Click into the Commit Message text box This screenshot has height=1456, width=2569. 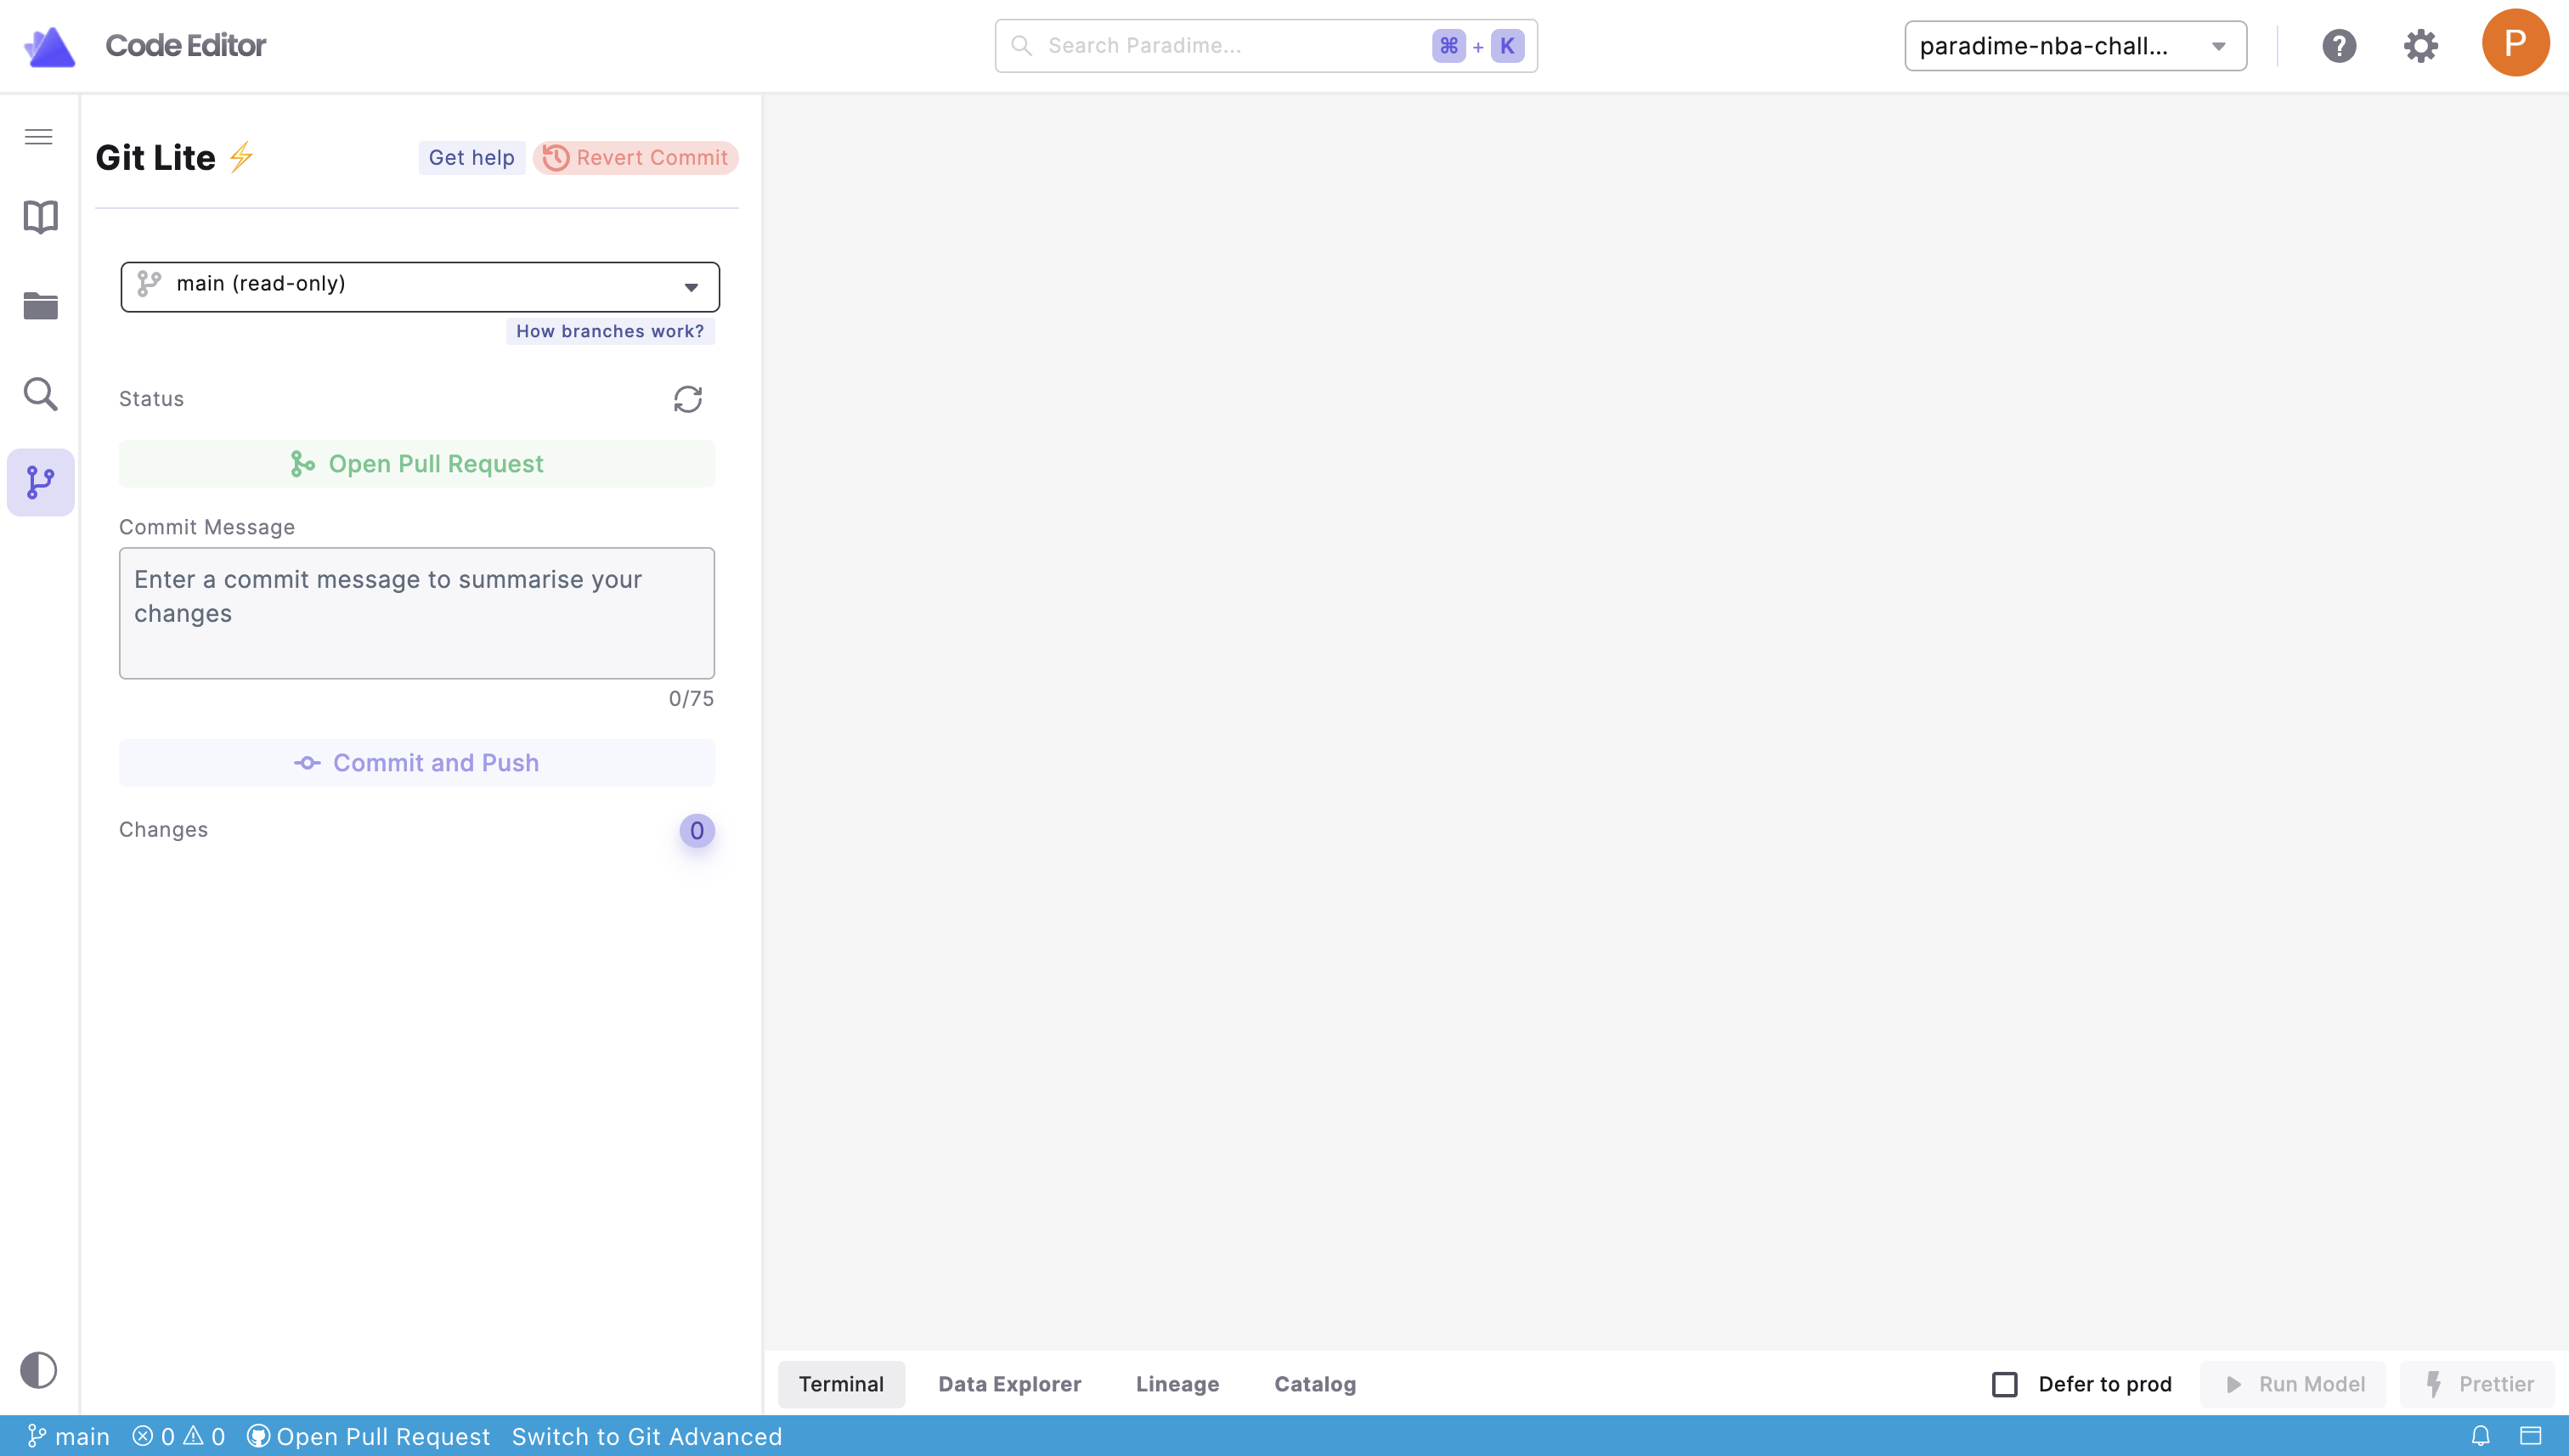(x=417, y=613)
